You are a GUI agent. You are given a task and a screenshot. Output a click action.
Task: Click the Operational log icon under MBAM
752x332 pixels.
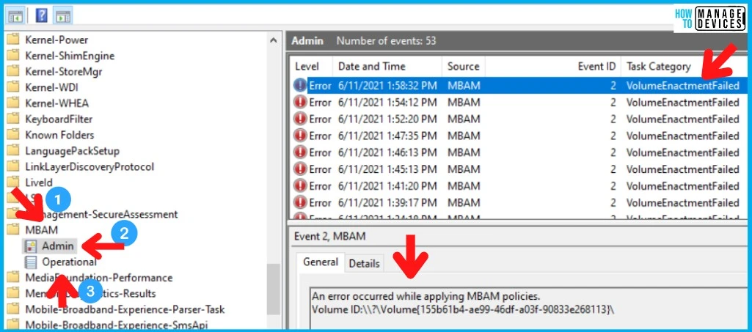(31, 262)
